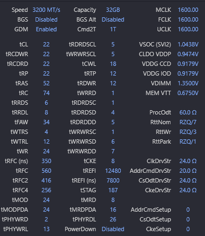Click the PowerDown Disabled value

113,229
